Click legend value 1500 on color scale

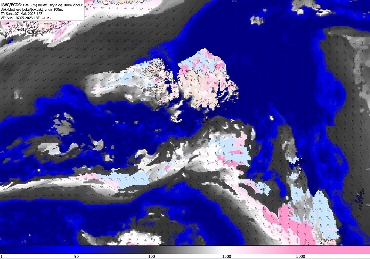pos(227,256)
